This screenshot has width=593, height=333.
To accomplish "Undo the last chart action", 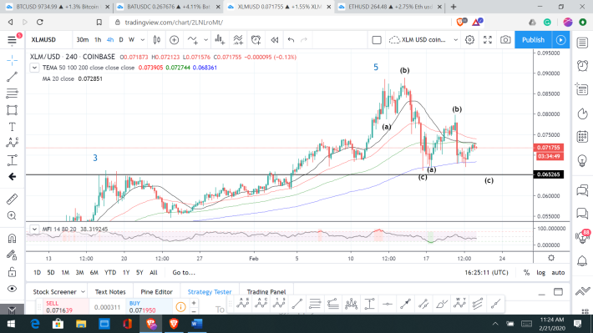I will pos(291,40).
